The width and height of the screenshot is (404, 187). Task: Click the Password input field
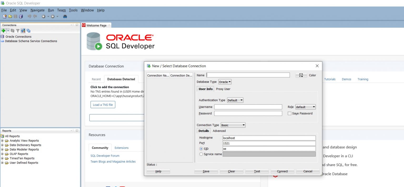tap(248, 113)
